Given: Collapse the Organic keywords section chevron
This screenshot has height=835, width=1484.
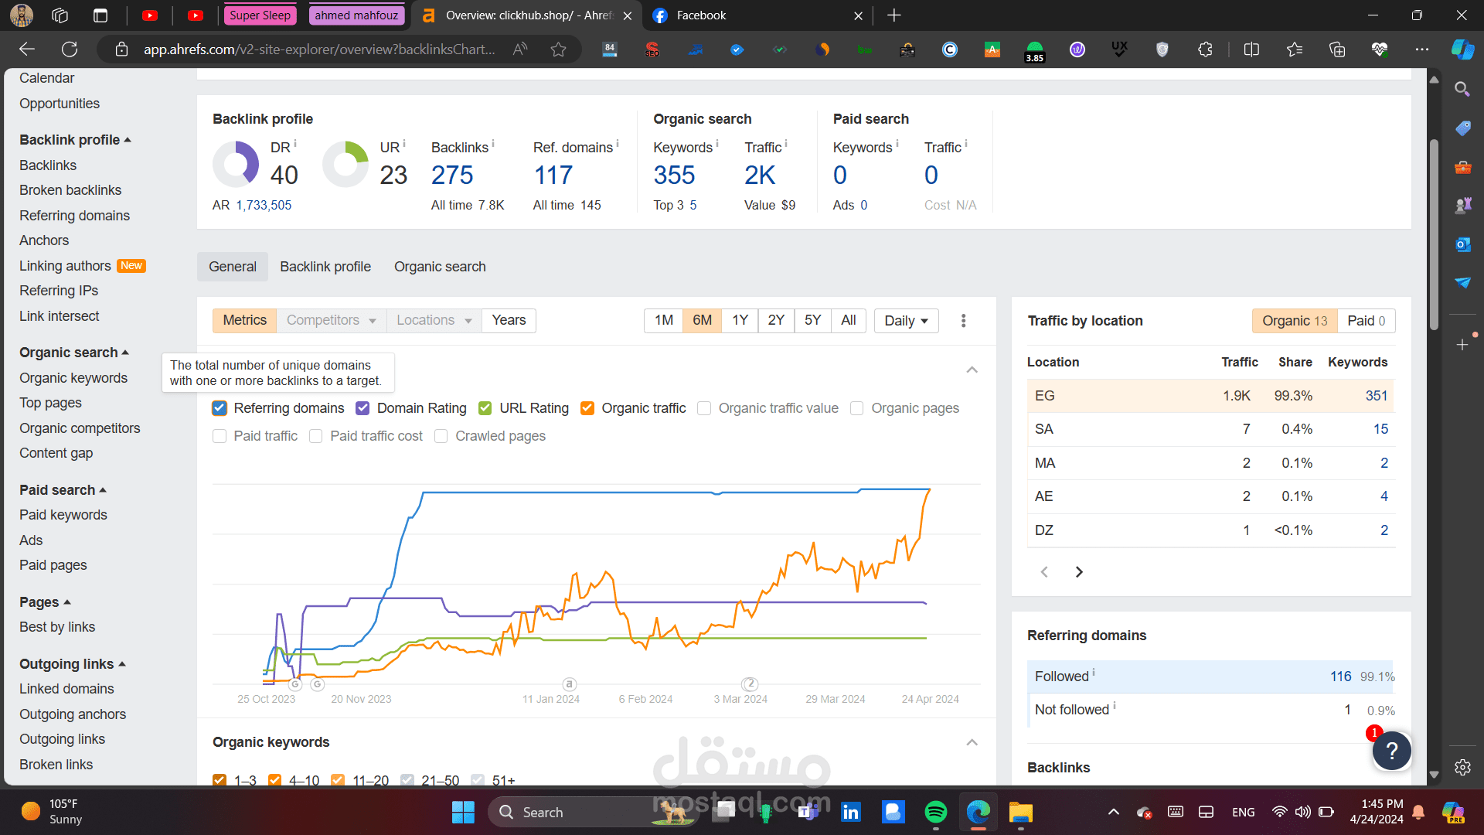Looking at the screenshot, I should coord(972,742).
